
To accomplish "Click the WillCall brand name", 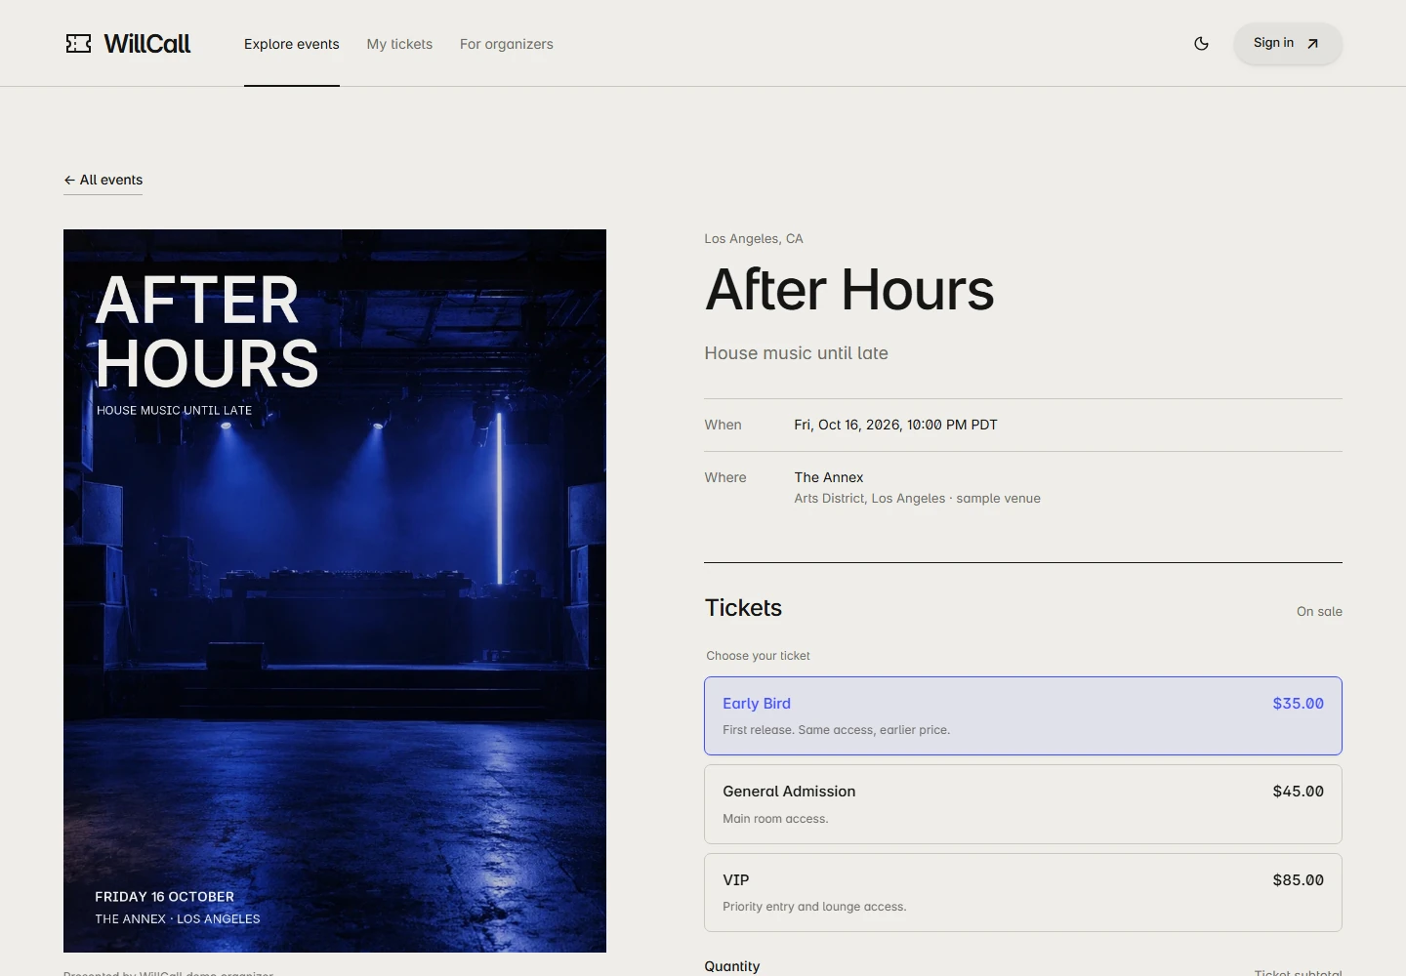I will 147,44.
